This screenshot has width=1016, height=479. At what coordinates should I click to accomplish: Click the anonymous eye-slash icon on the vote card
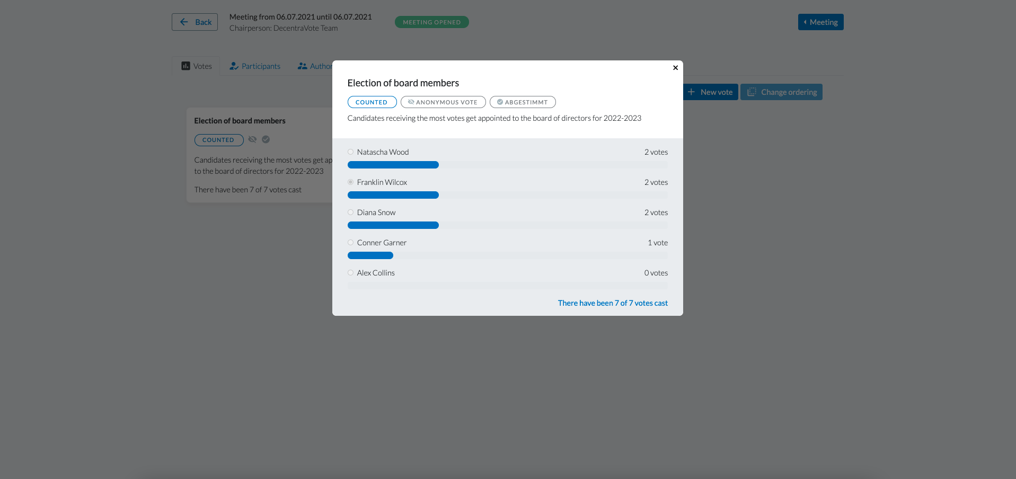(x=252, y=139)
